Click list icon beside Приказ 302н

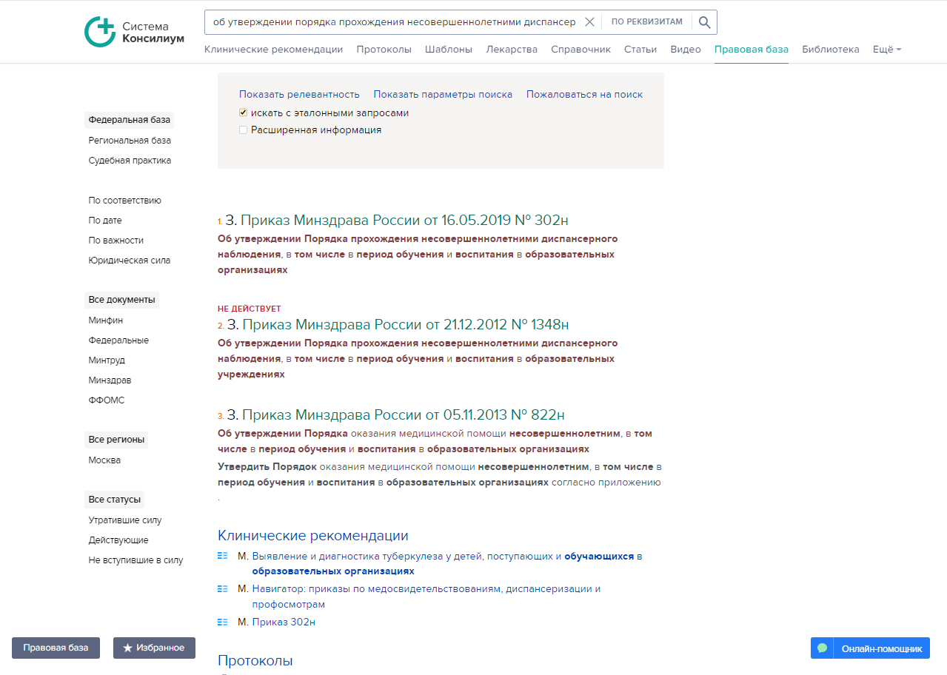(222, 622)
